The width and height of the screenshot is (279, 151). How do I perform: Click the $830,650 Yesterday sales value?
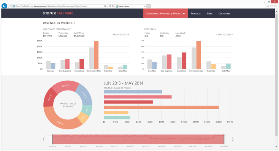63,36
